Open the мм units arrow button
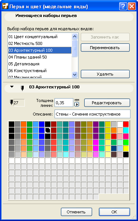This screenshot has width=138, height=221. click(77, 104)
